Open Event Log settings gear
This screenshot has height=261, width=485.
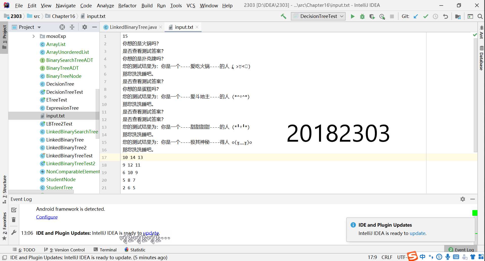463,199
